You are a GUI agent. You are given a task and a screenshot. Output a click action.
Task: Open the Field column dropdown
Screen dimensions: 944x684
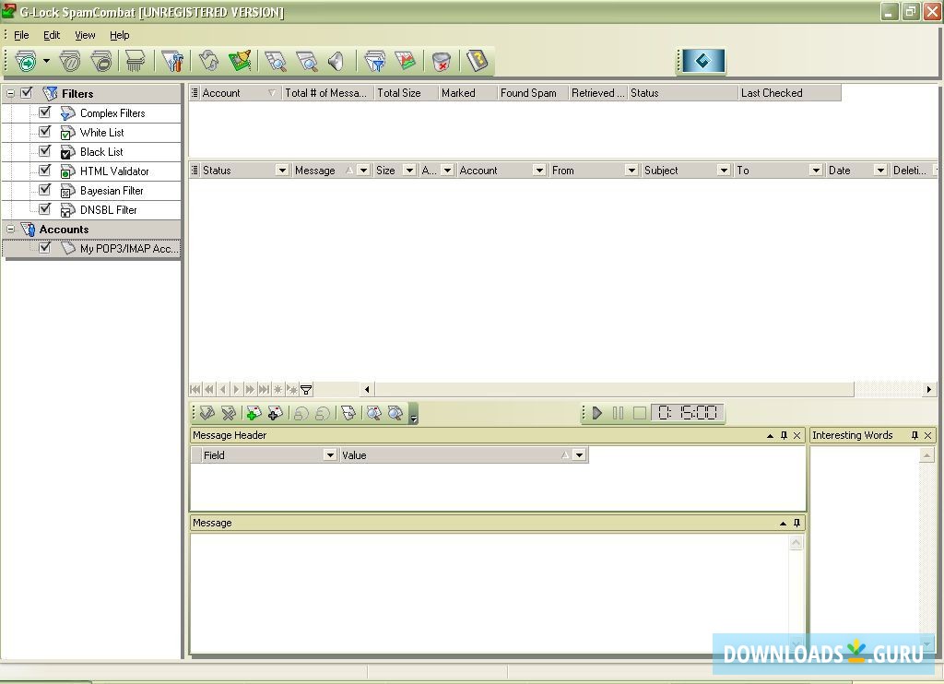[330, 455]
